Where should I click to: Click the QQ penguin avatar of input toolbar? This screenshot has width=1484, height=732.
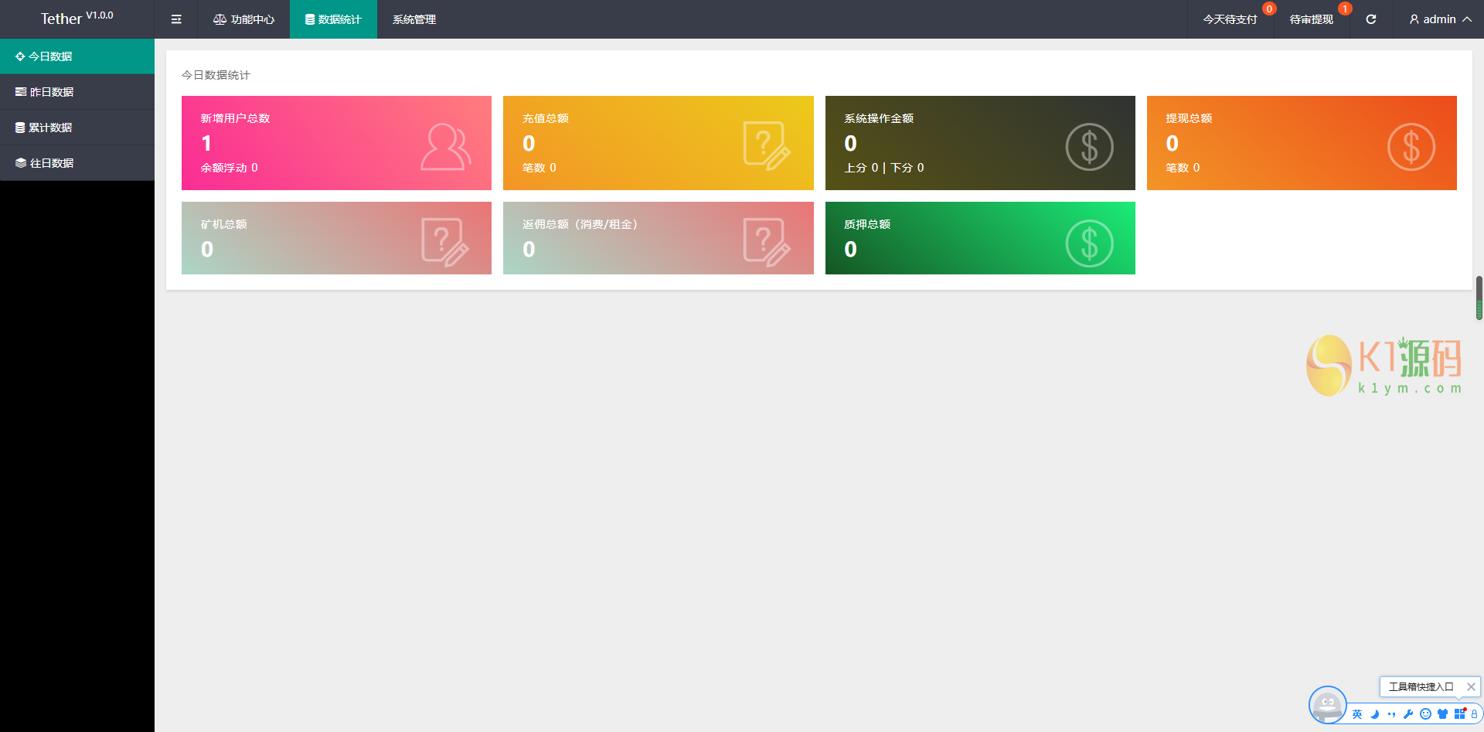[x=1328, y=705]
